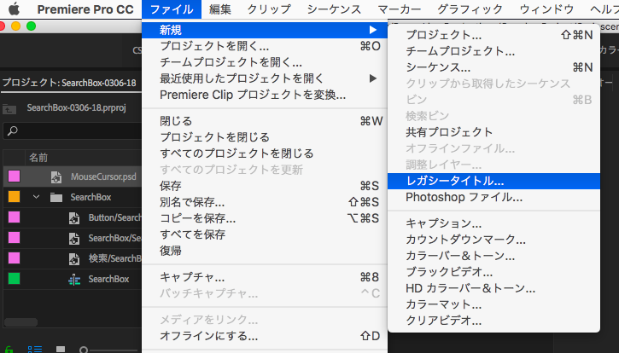Image resolution: width=619 pixels, height=353 pixels.
Task: Choose コピーを保存…
Action: (265, 218)
